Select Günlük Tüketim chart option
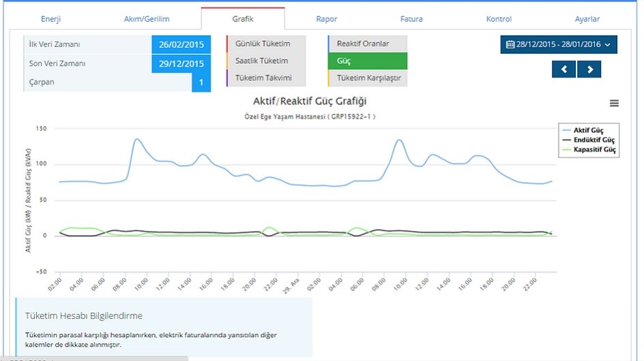Screen dimensions: 644x361 pyautogui.click(x=266, y=44)
